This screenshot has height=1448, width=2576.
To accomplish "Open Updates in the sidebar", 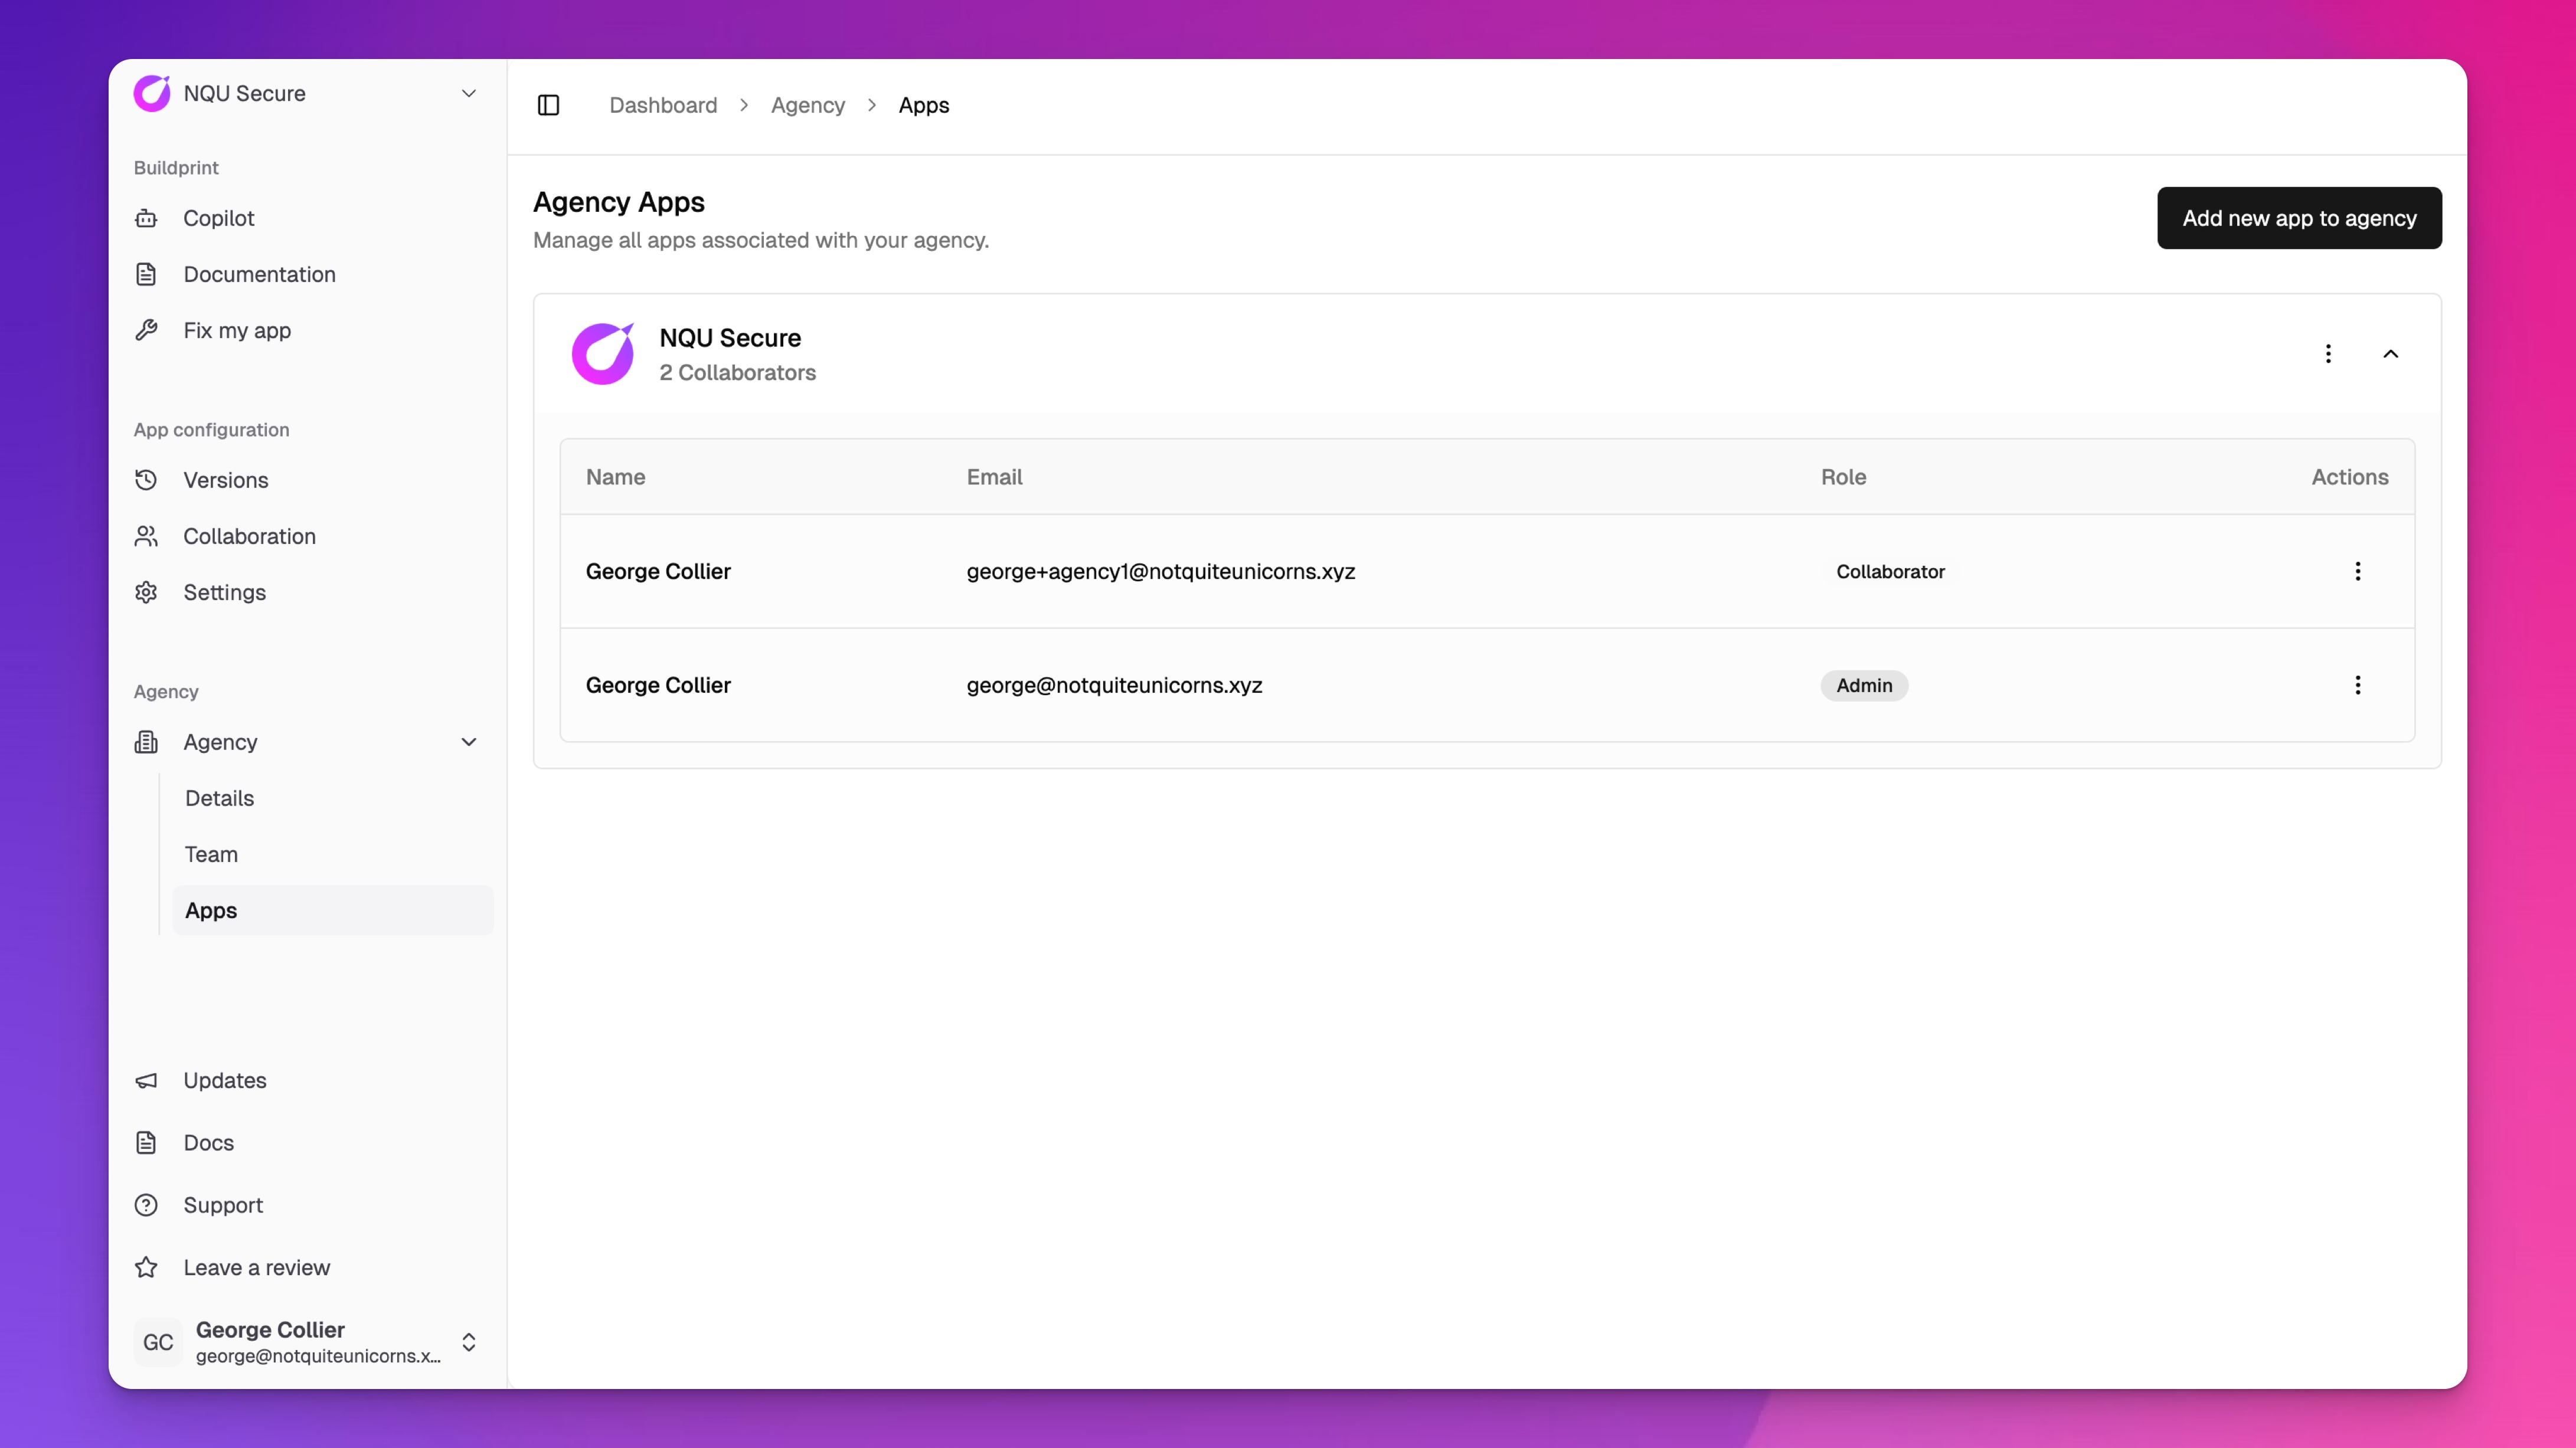I will pyautogui.click(x=307, y=1080).
